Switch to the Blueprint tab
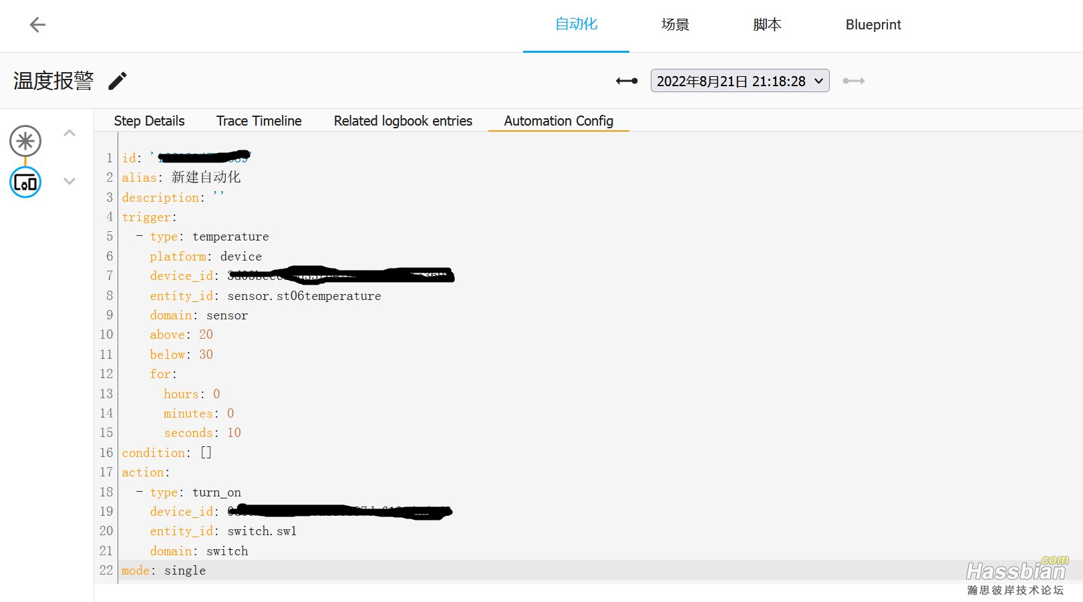 pyautogui.click(x=873, y=25)
